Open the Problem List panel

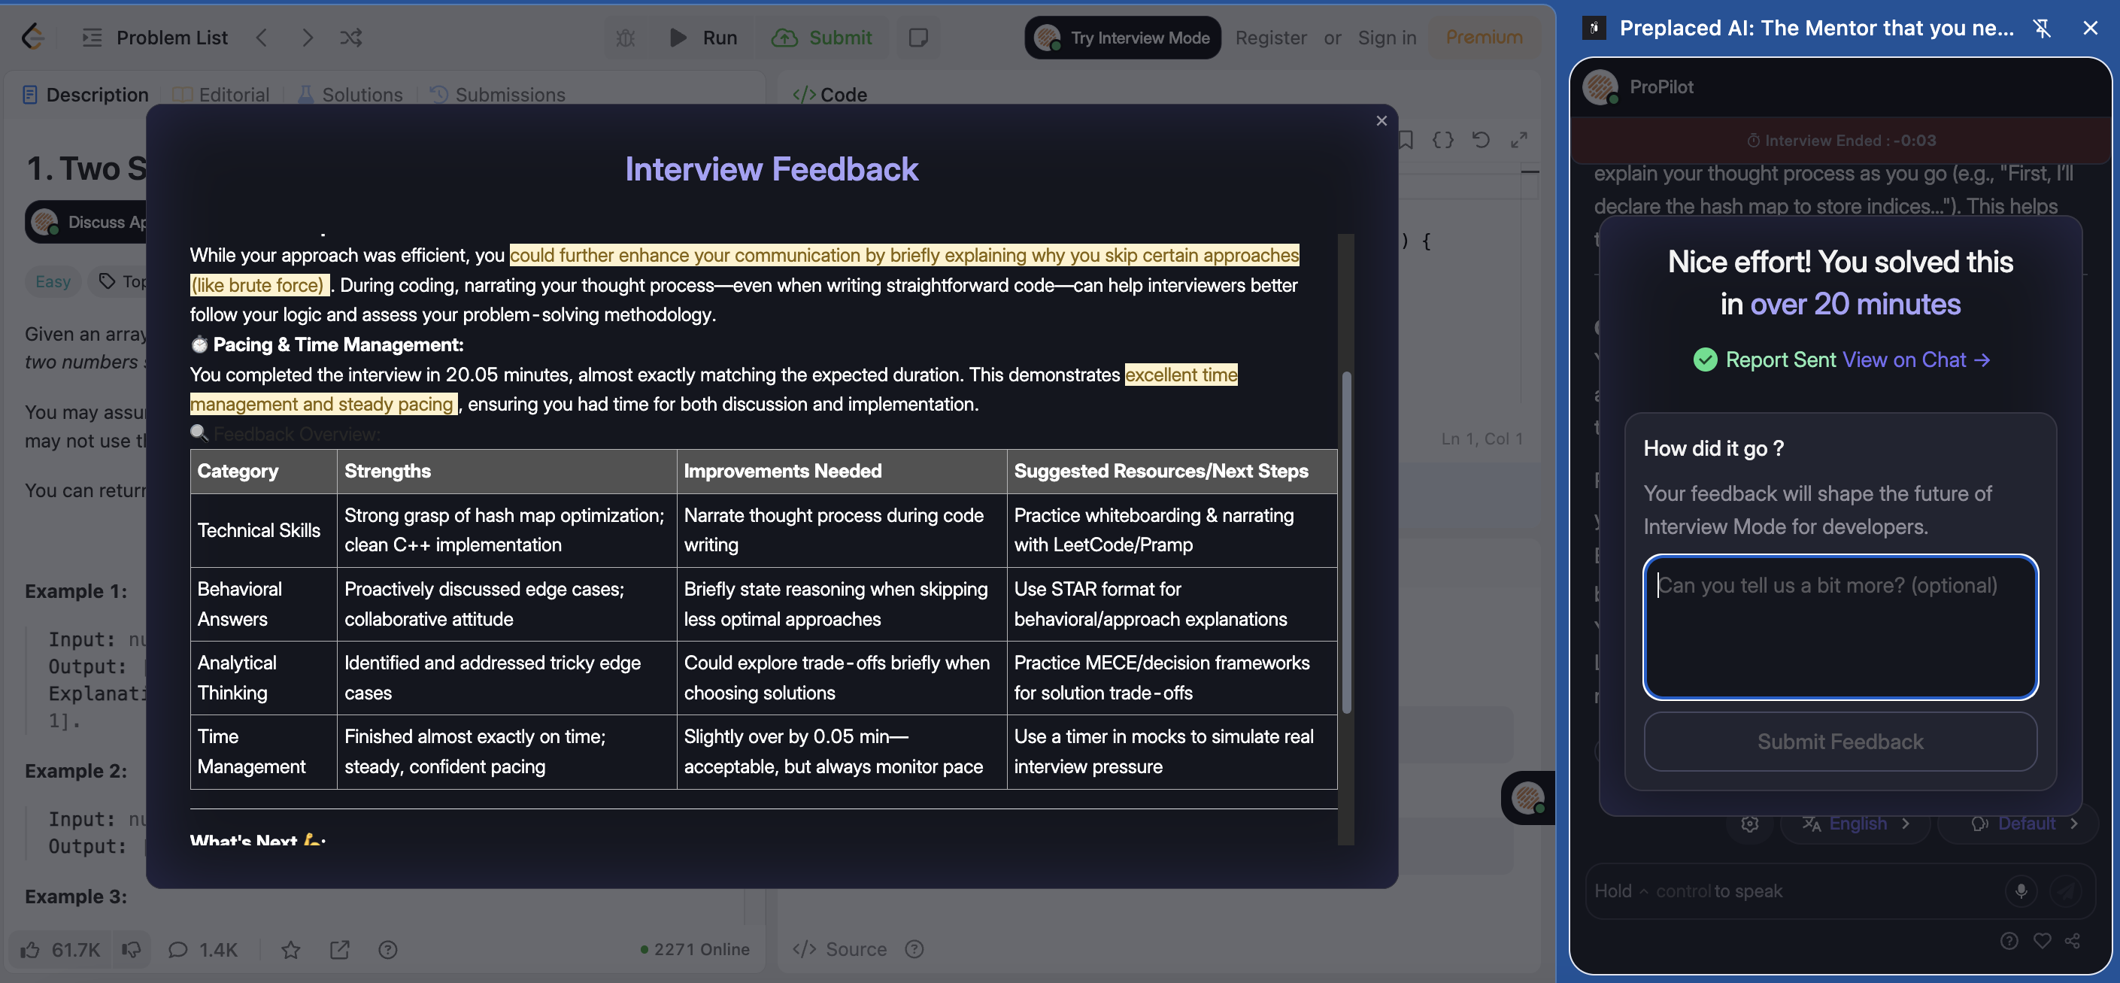[156, 38]
